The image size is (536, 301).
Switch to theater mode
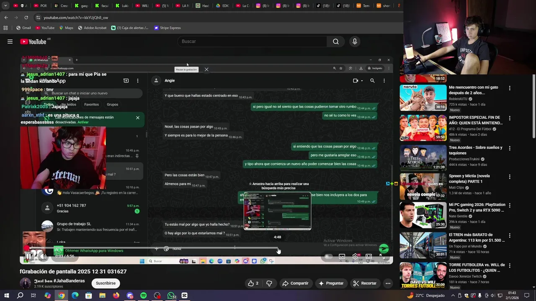click(x=368, y=256)
